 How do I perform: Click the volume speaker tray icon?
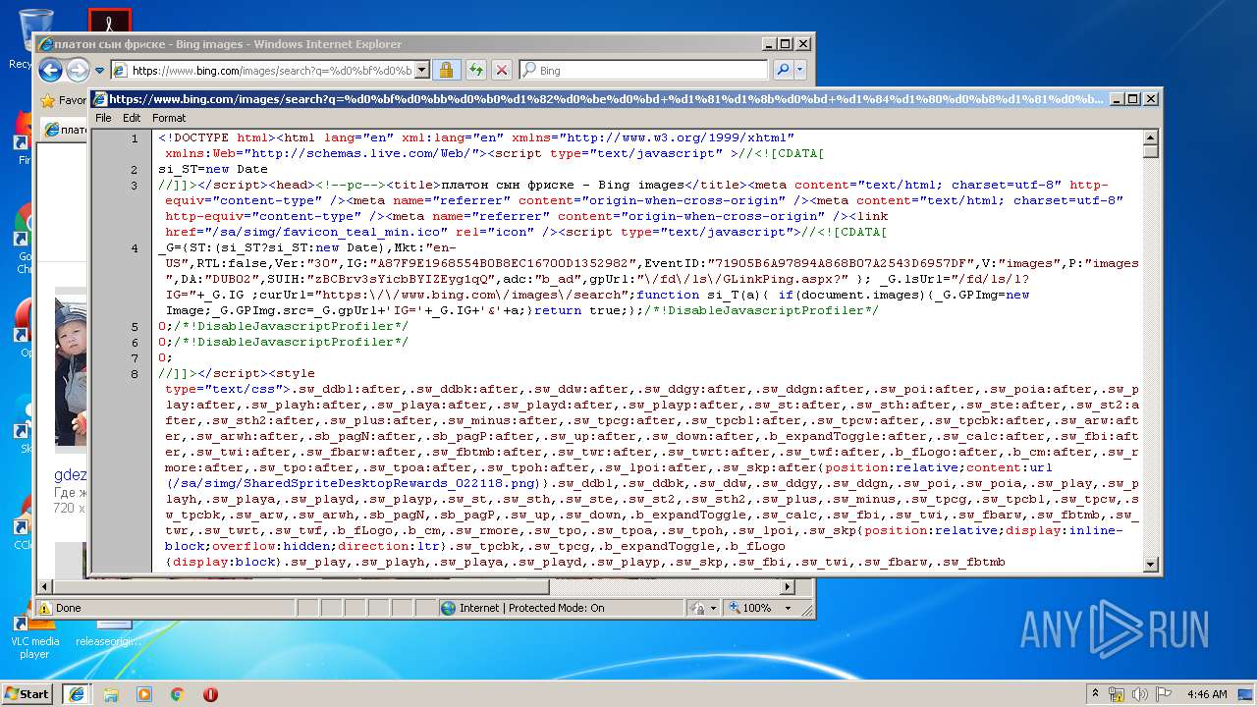(1140, 693)
